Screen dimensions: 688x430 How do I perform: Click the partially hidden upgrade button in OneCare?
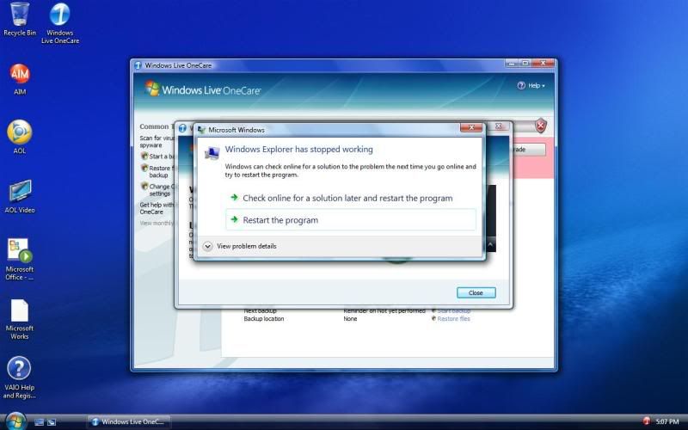pyautogui.click(x=529, y=149)
